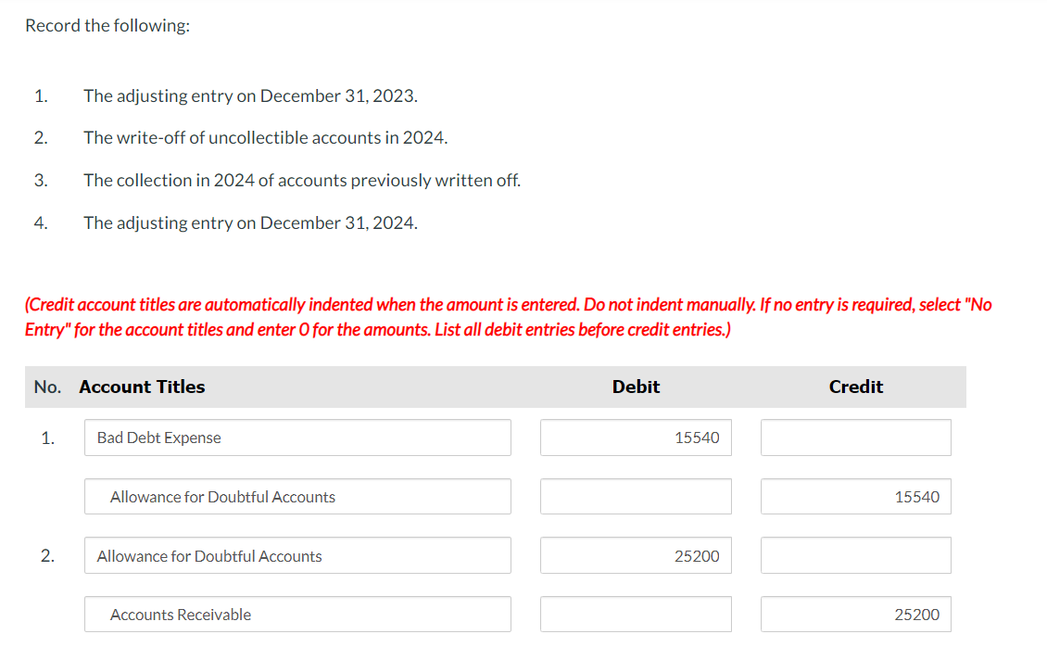Select the credit field showing 15540
Image resolution: width=1047 pixels, height=647 pixels.
[855, 496]
